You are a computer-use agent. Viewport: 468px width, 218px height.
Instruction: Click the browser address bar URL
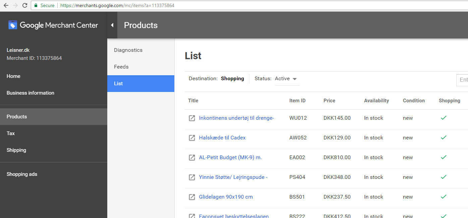[117, 5]
